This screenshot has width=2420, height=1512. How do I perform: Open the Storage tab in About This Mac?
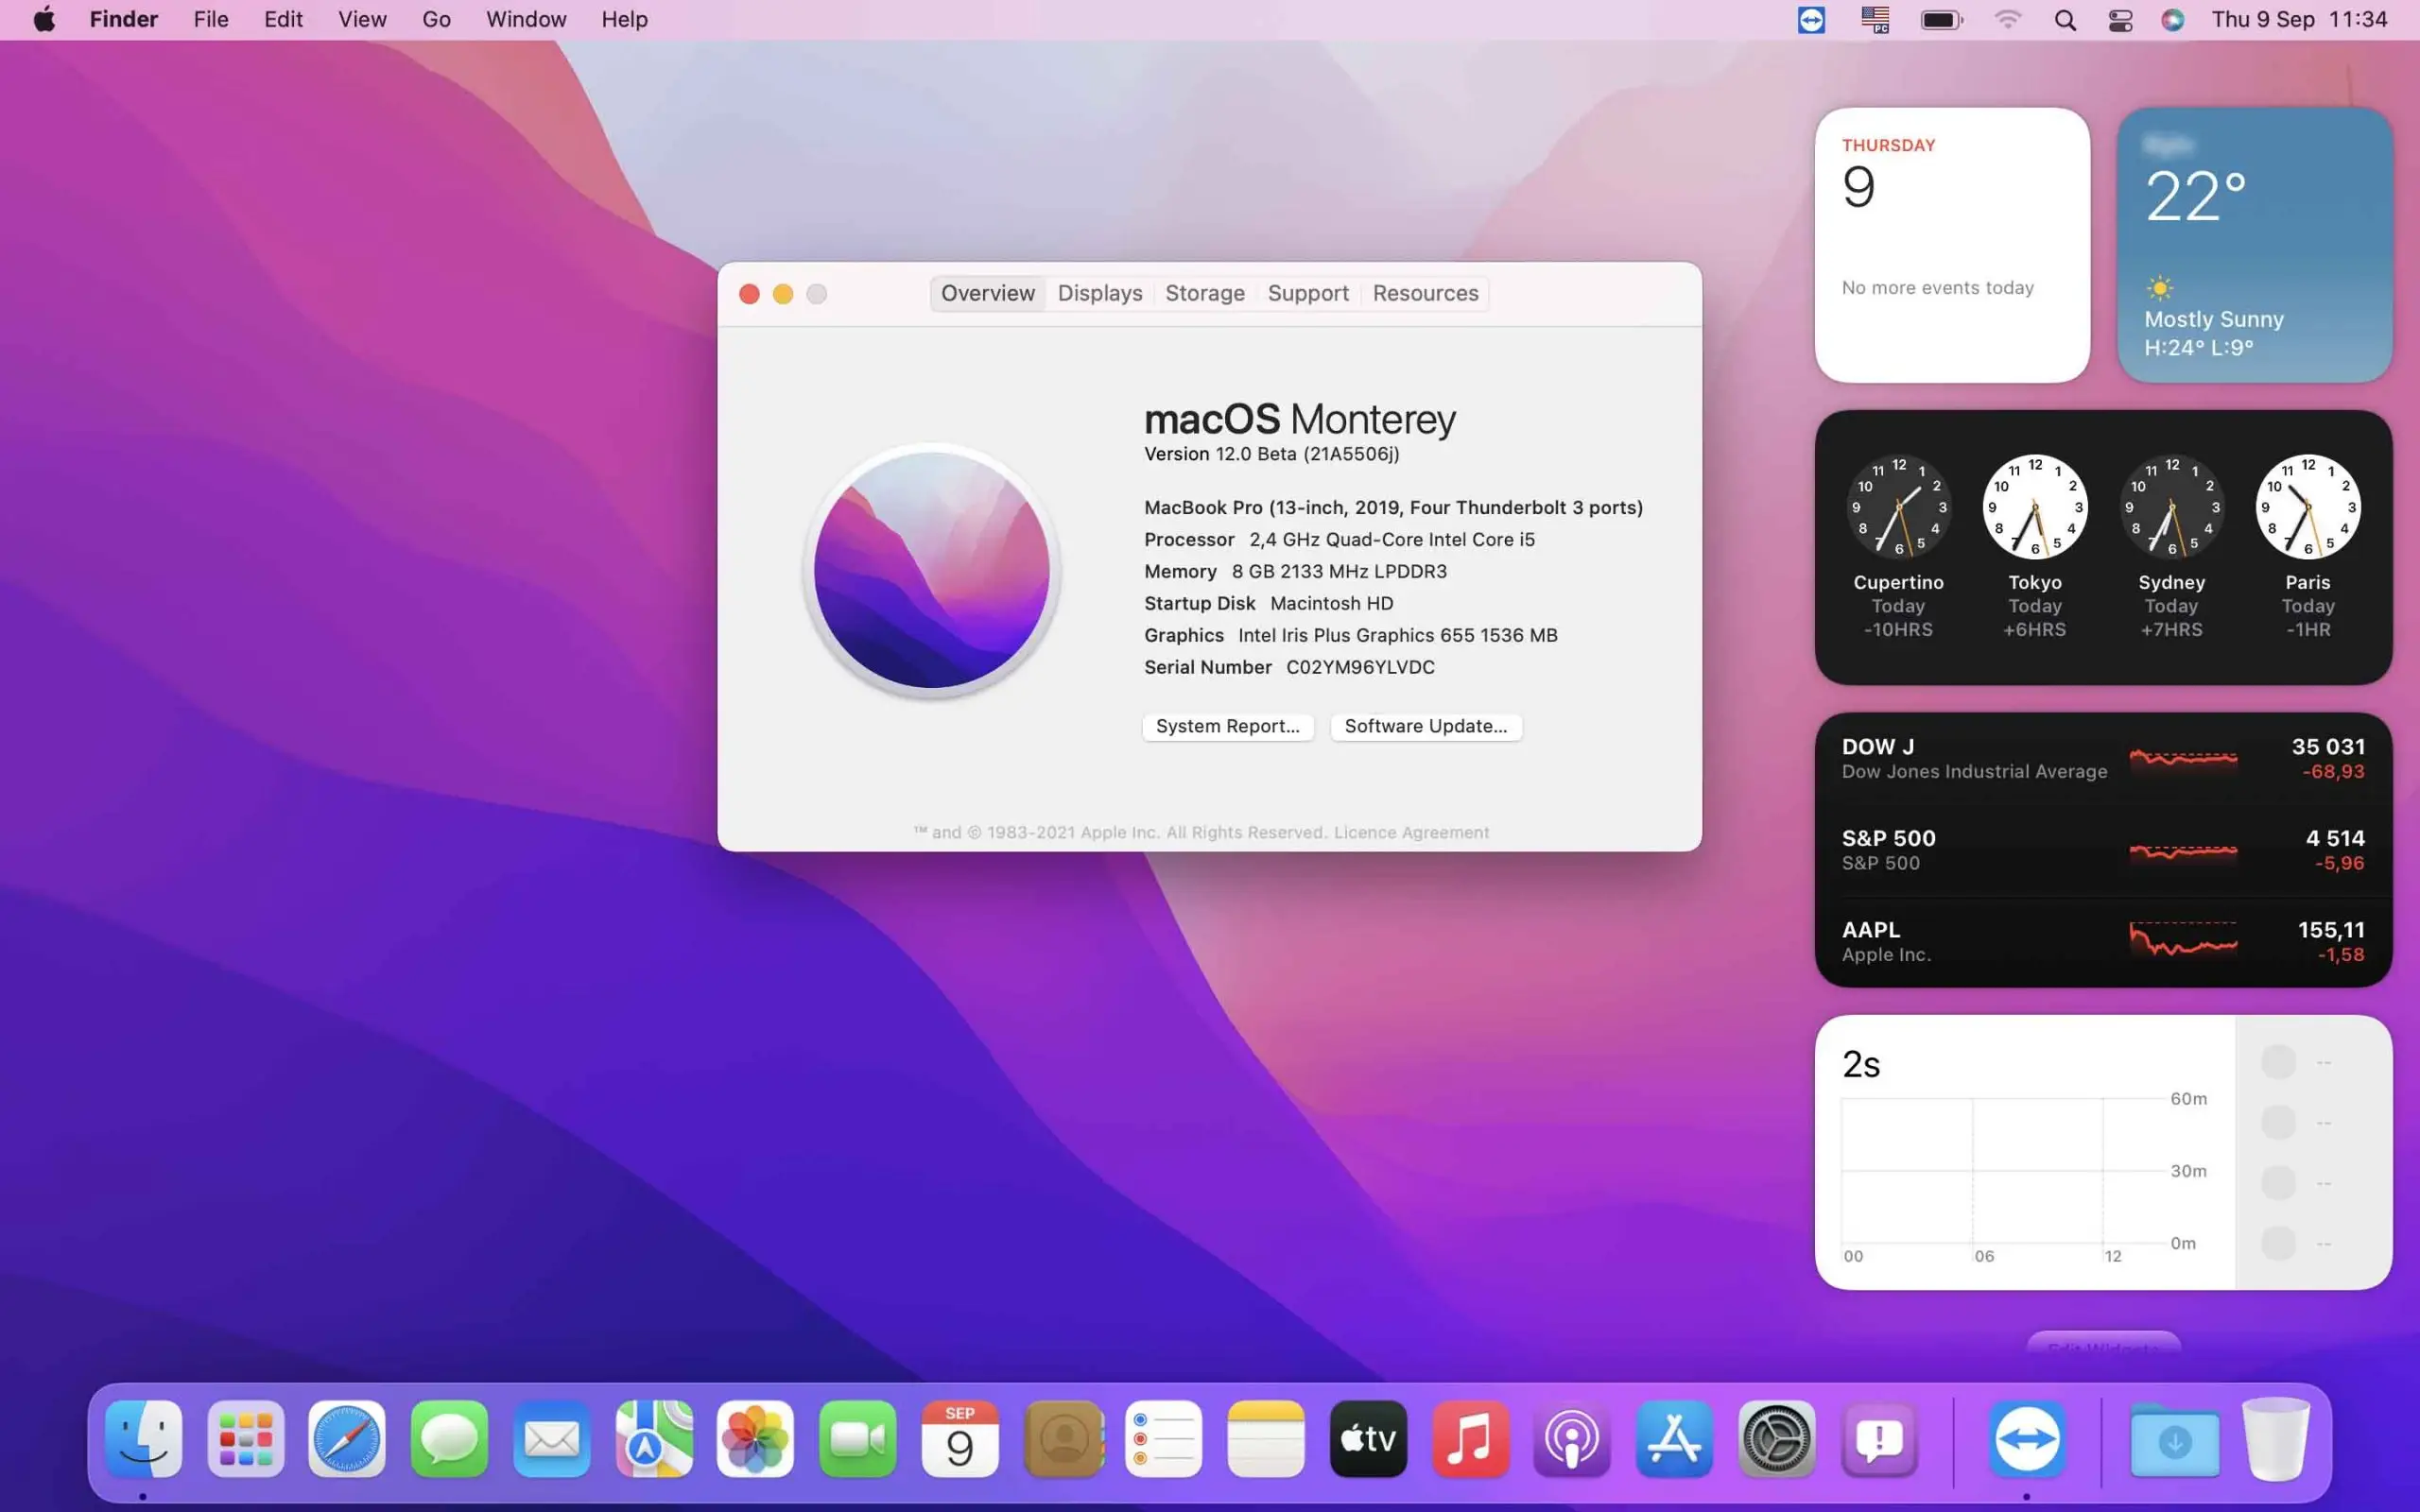point(1204,293)
